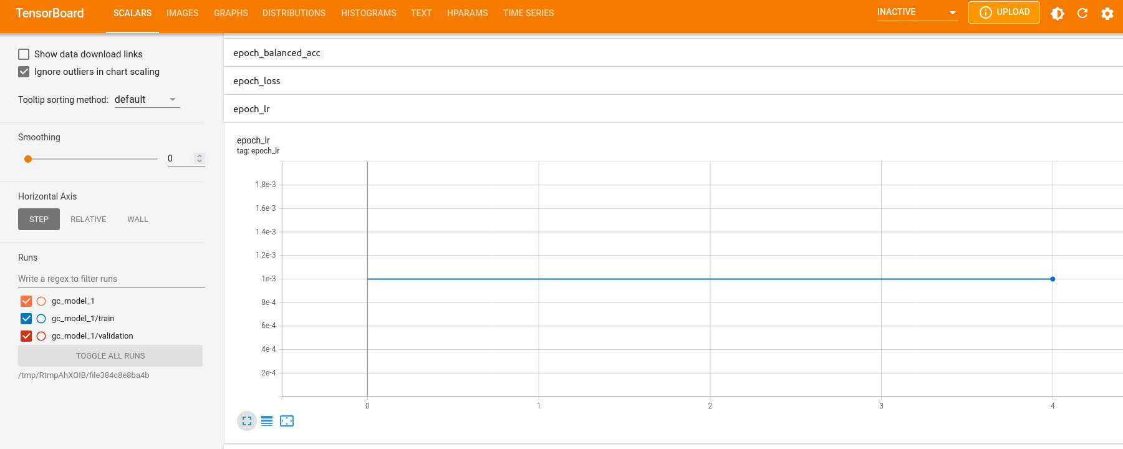The width and height of the screenshot is (1123, 449).
Task: Expand the epoch_balanced_acc section
Action: 277,53
